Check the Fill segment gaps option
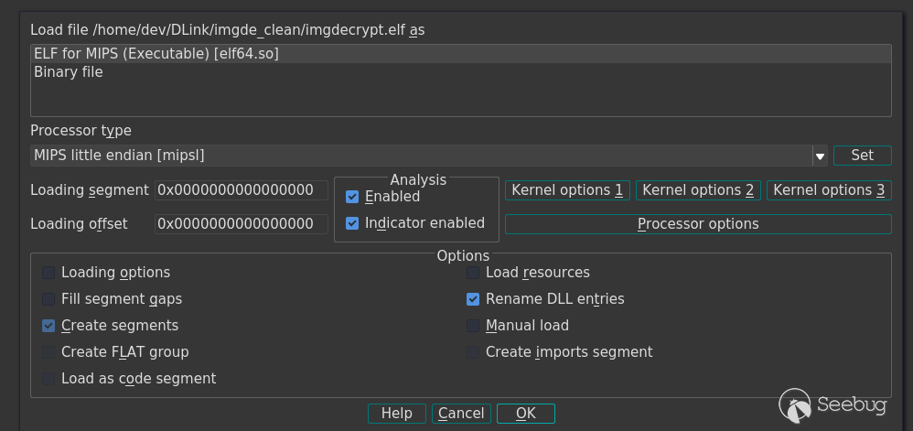 point(48,299)
